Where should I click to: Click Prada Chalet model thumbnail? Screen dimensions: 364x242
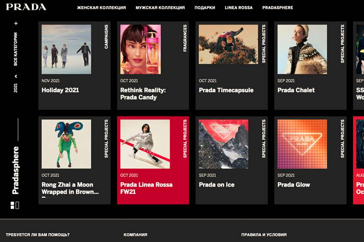pos(302,49)
